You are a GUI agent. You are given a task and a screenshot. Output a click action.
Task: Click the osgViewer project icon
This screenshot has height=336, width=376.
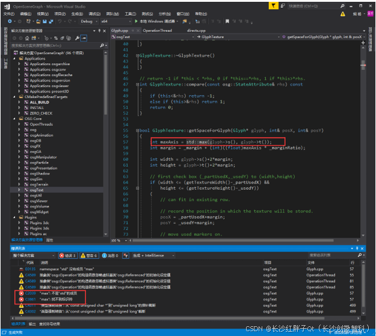26,201
